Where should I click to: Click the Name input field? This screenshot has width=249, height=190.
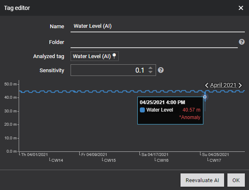click(158, 26)
